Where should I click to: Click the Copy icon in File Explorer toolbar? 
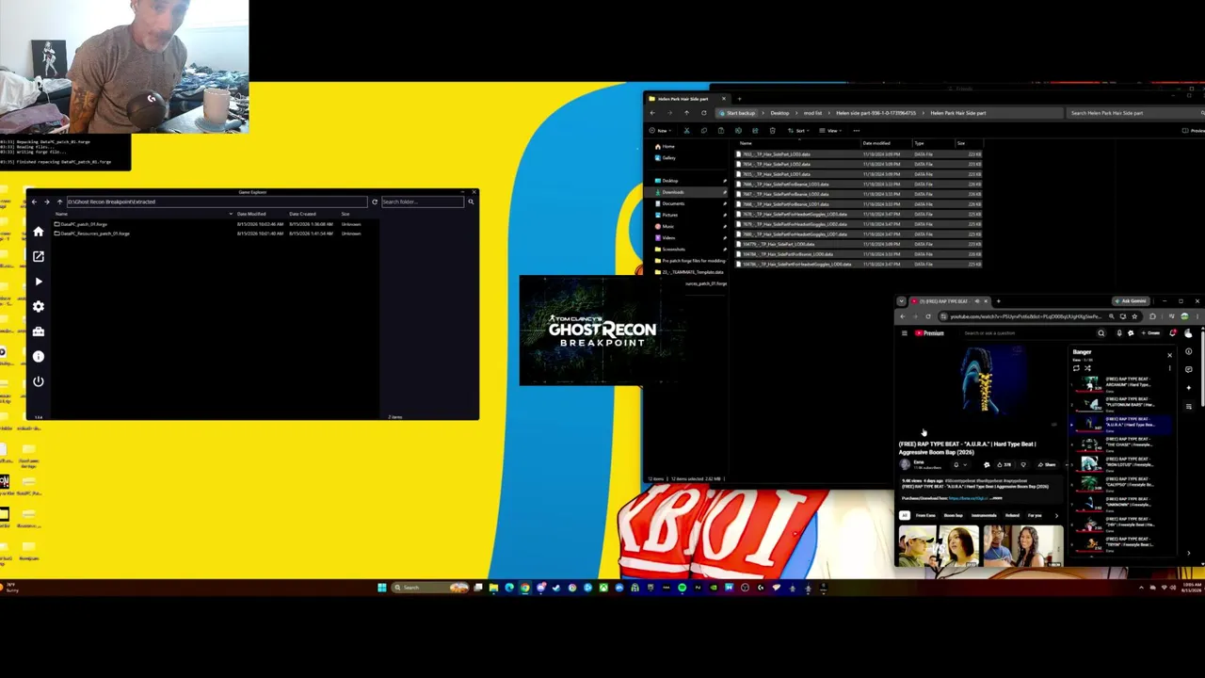pos(703,131)
